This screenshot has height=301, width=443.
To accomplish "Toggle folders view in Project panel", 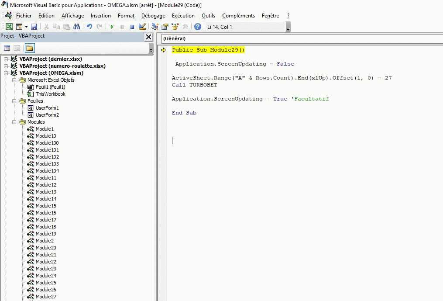I will click(29, 48).
